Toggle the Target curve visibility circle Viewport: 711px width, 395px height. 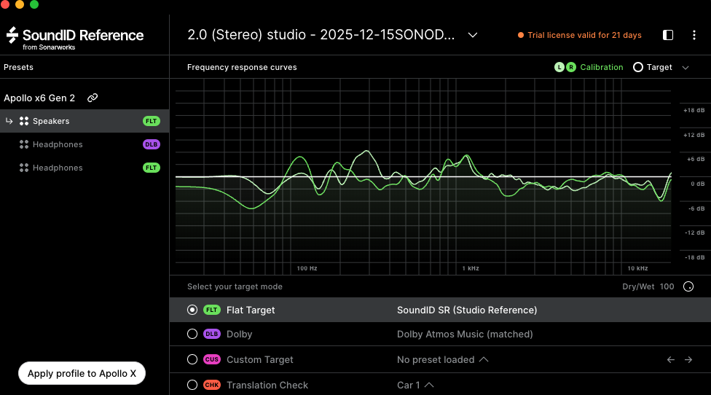638,67
